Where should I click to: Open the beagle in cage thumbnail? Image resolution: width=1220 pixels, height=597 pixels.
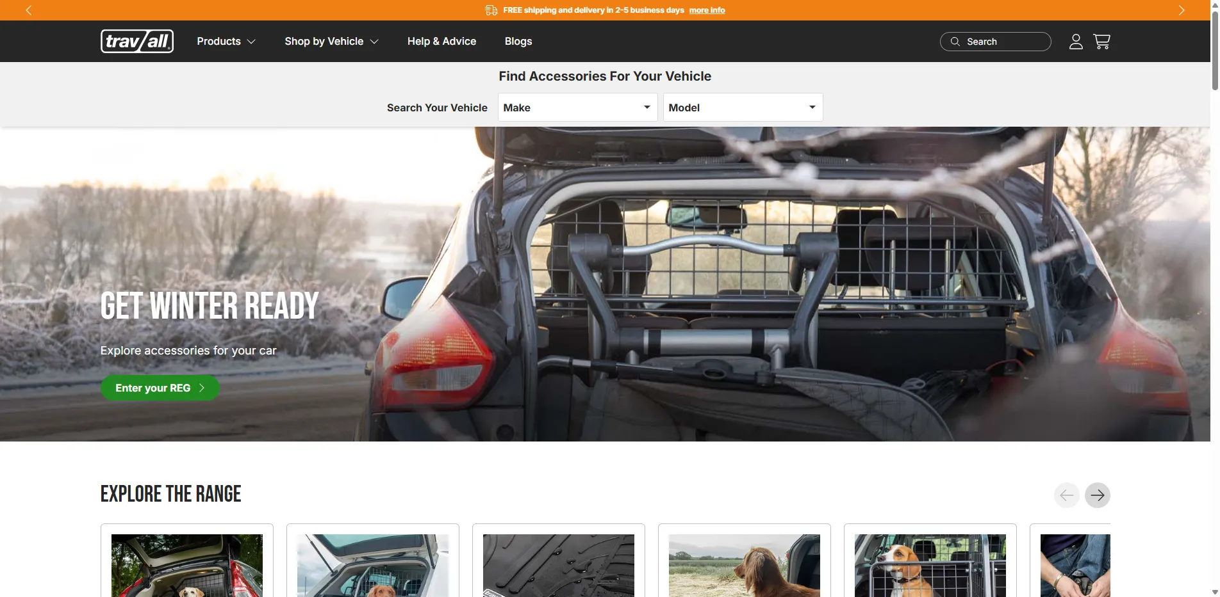tap(930, 565)
